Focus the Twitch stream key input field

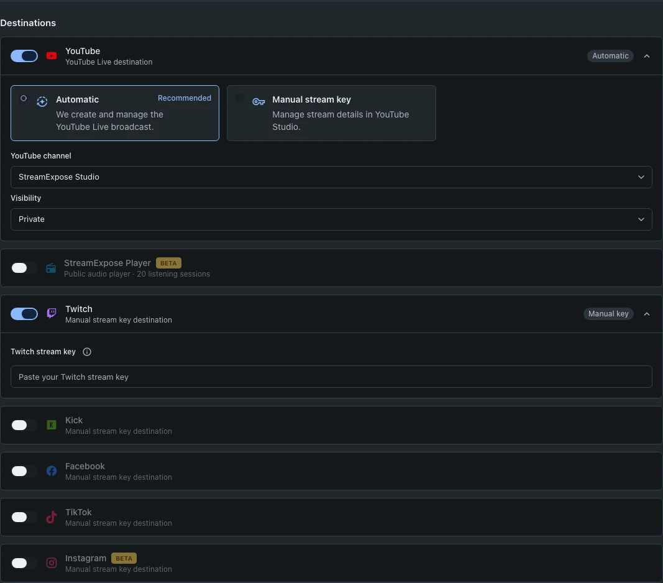tap(331, 377)
